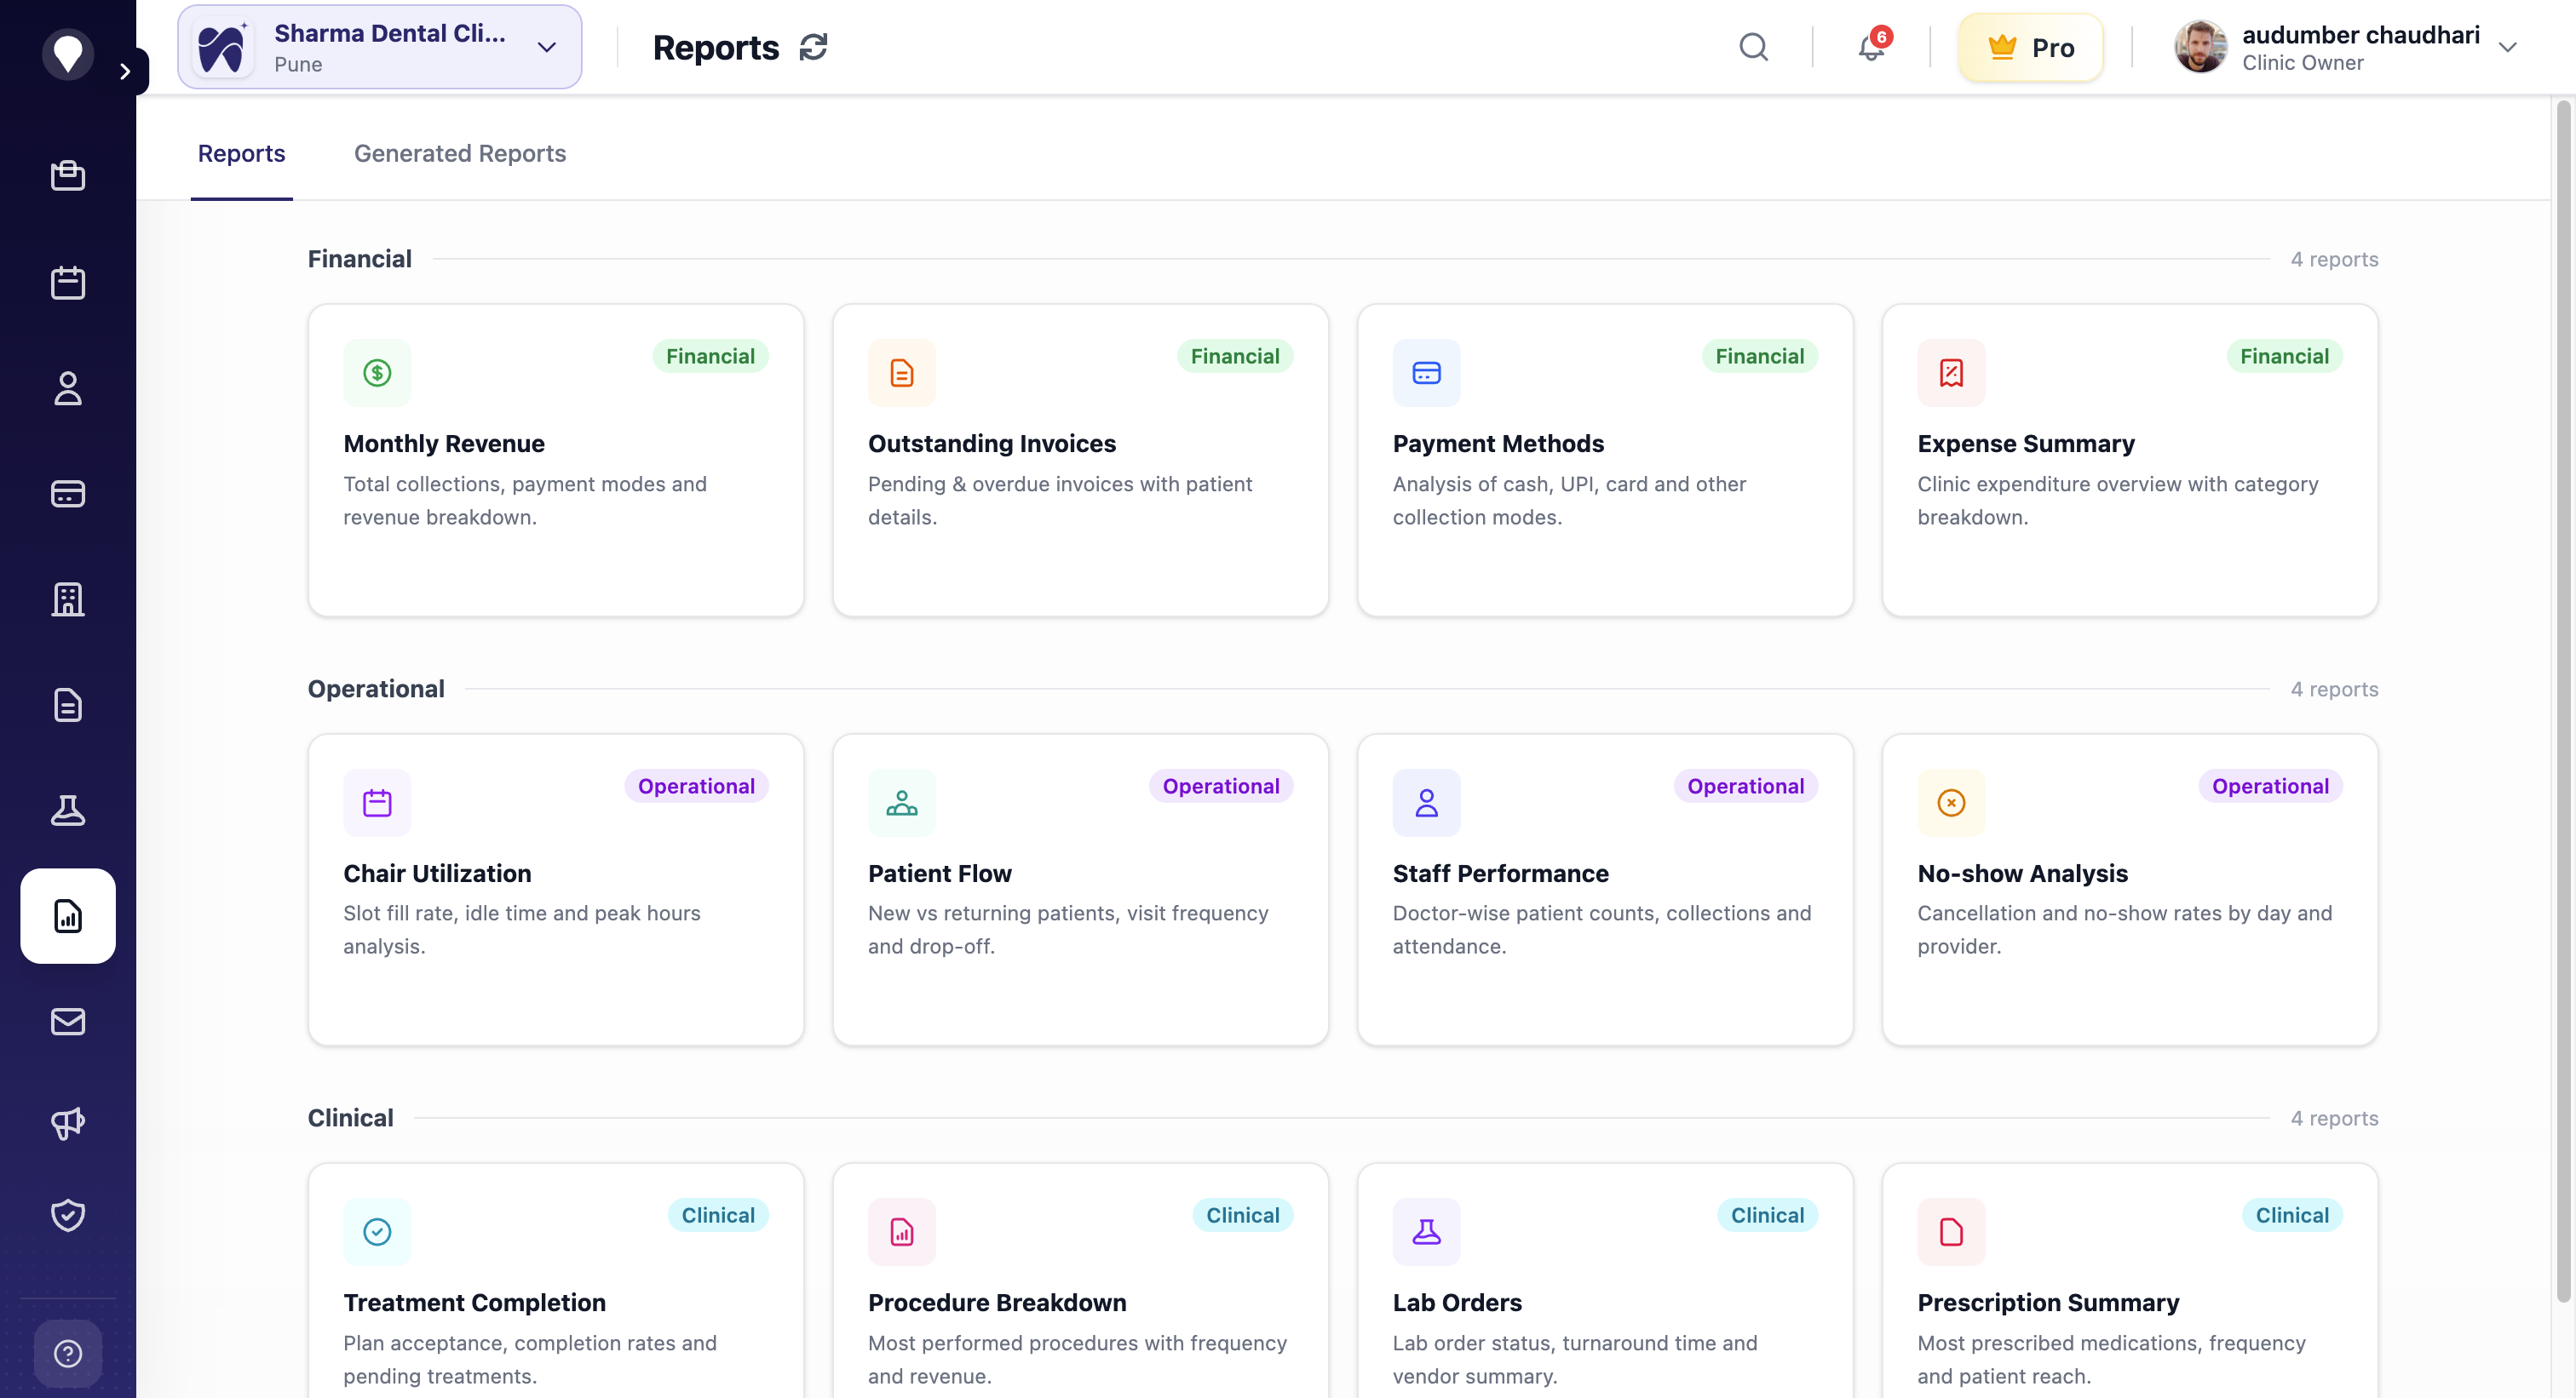Open the mail envelope sidebar icon
Screen dimensions: 2576x1398
(68, 1022)
